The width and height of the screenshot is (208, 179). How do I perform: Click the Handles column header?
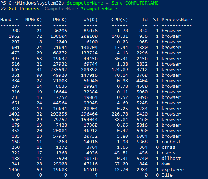10,20
